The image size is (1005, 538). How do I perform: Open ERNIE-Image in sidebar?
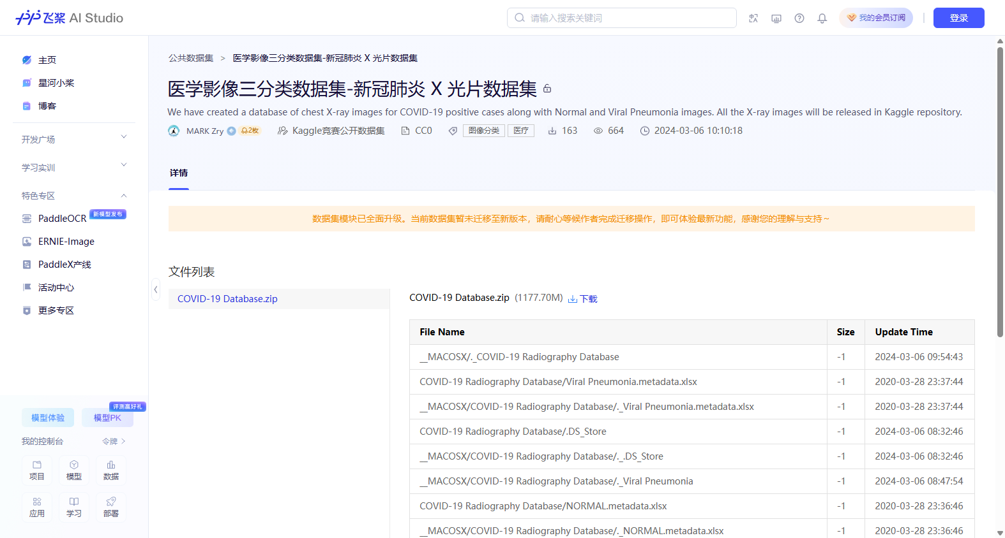pyautogui.click(x=59, y=242)
